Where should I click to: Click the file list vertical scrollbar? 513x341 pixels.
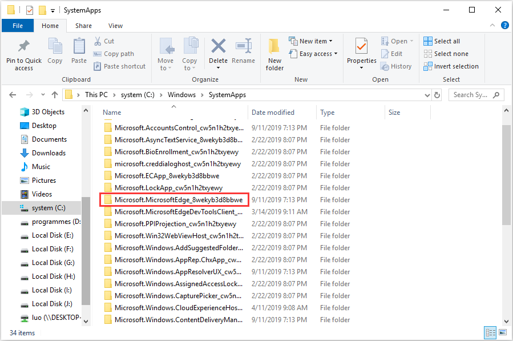(506, 174)
